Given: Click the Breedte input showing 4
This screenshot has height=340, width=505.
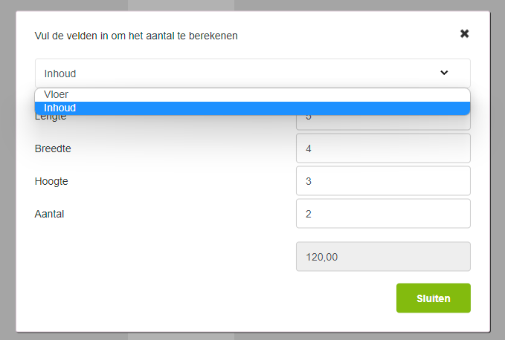Looking at the screenshot, I should [x=383, y=148].
